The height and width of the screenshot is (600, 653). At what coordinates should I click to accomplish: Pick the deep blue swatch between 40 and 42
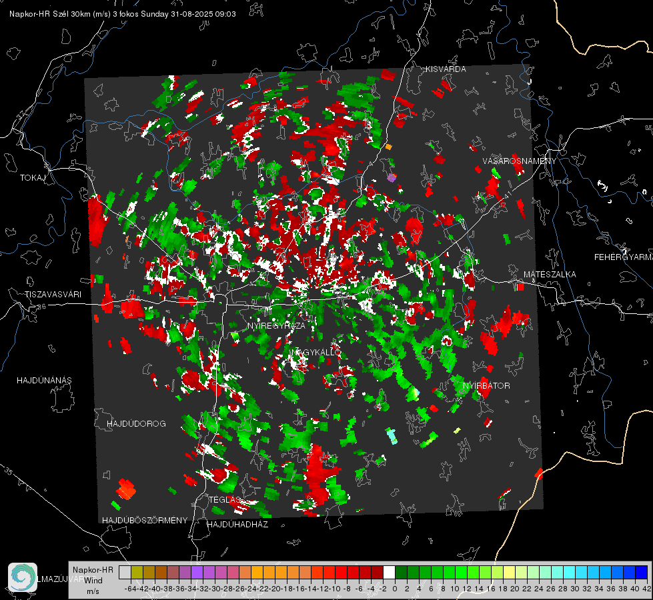point(642,573)
